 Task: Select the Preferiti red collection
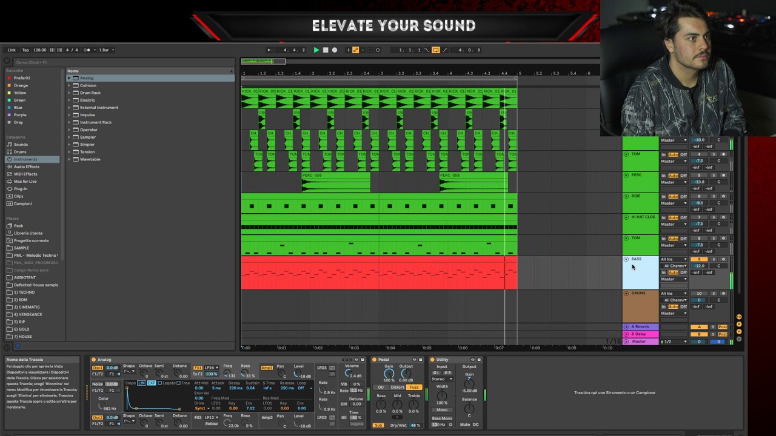22,78
